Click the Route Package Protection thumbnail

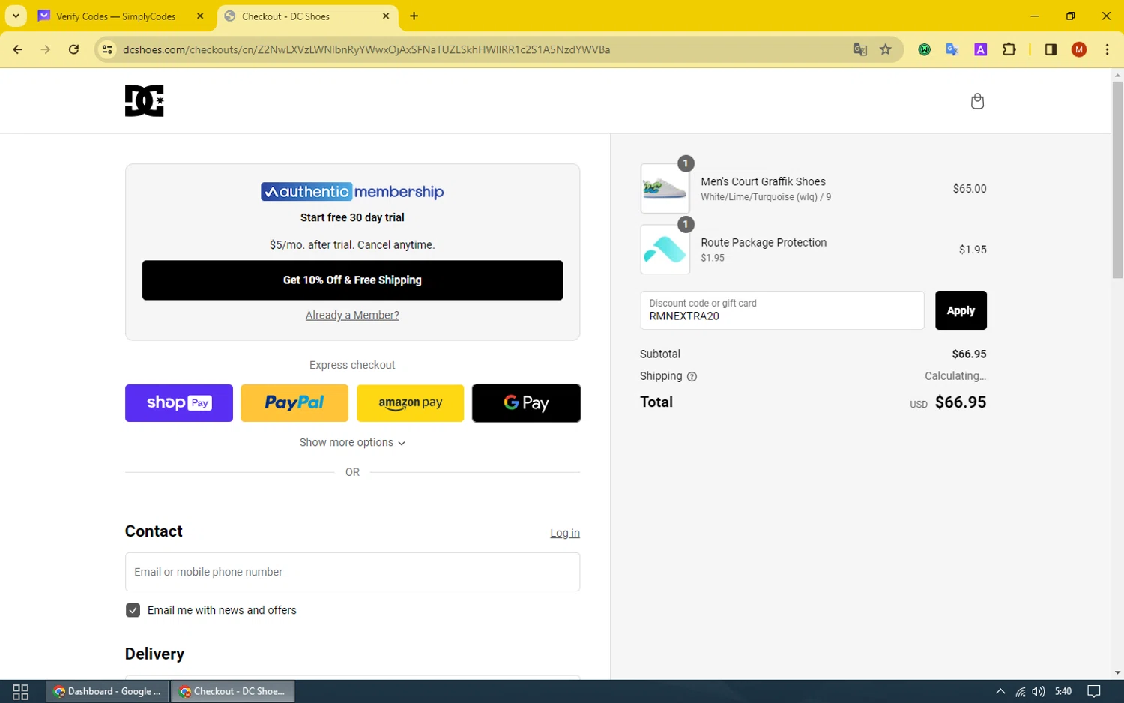(x=665, y=249)
